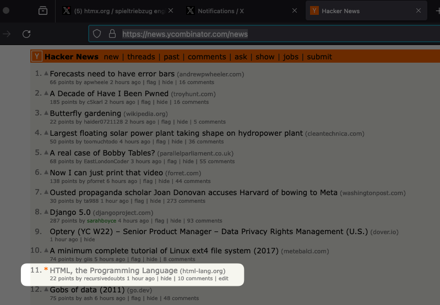Open the 'jobs' page
The height and width of the screenshot is (305, 440).
[291, 57]
